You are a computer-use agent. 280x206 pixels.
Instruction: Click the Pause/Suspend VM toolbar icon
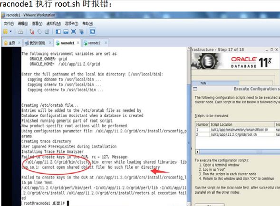[5, 32]
